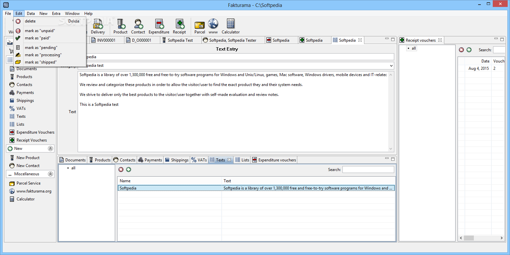Viewport: 510px width, 255px height.
Task: Open the Parcel service toolbar icon
Action: 200,26
